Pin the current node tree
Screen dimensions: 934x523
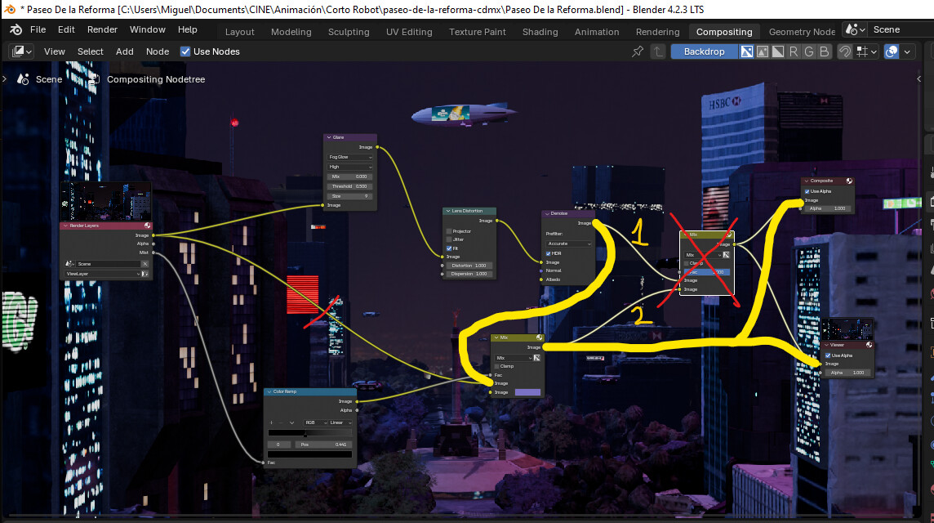pos(638,51)
